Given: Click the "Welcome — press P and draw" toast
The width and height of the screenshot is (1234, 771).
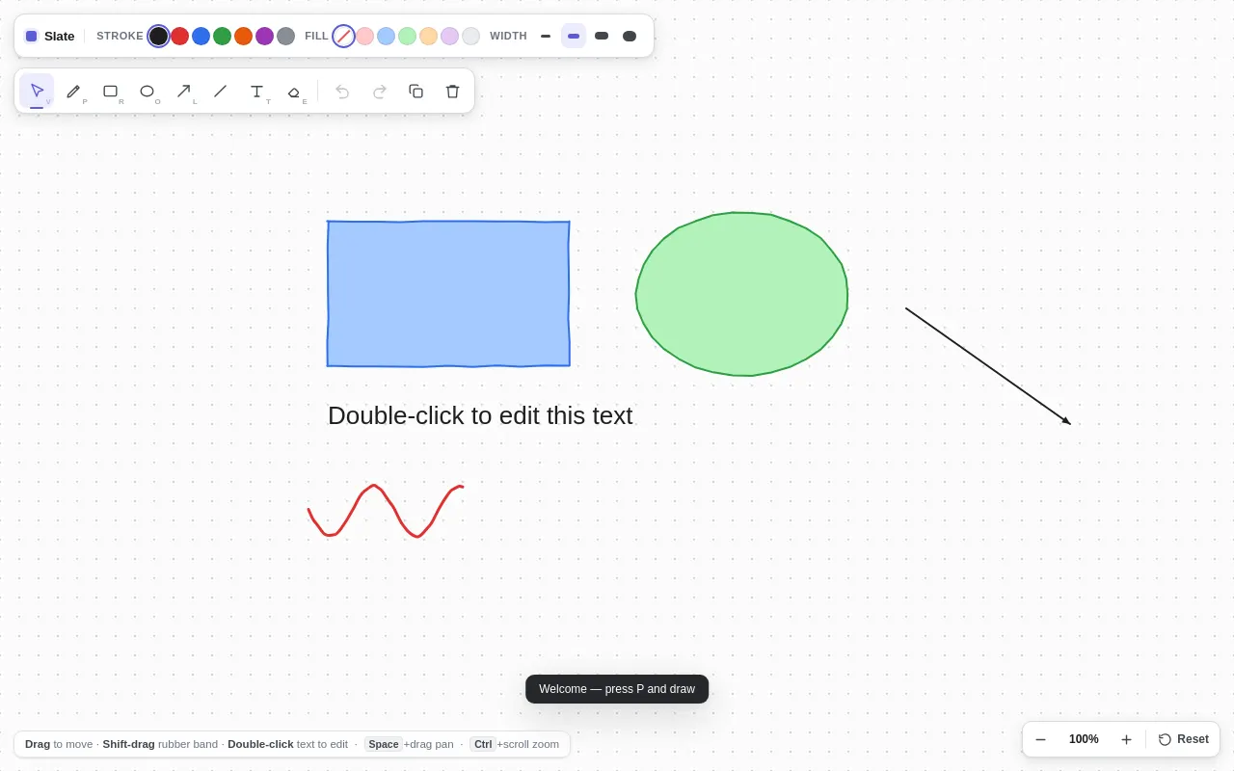Looking at the screenshot, I should tap(617, 689).
